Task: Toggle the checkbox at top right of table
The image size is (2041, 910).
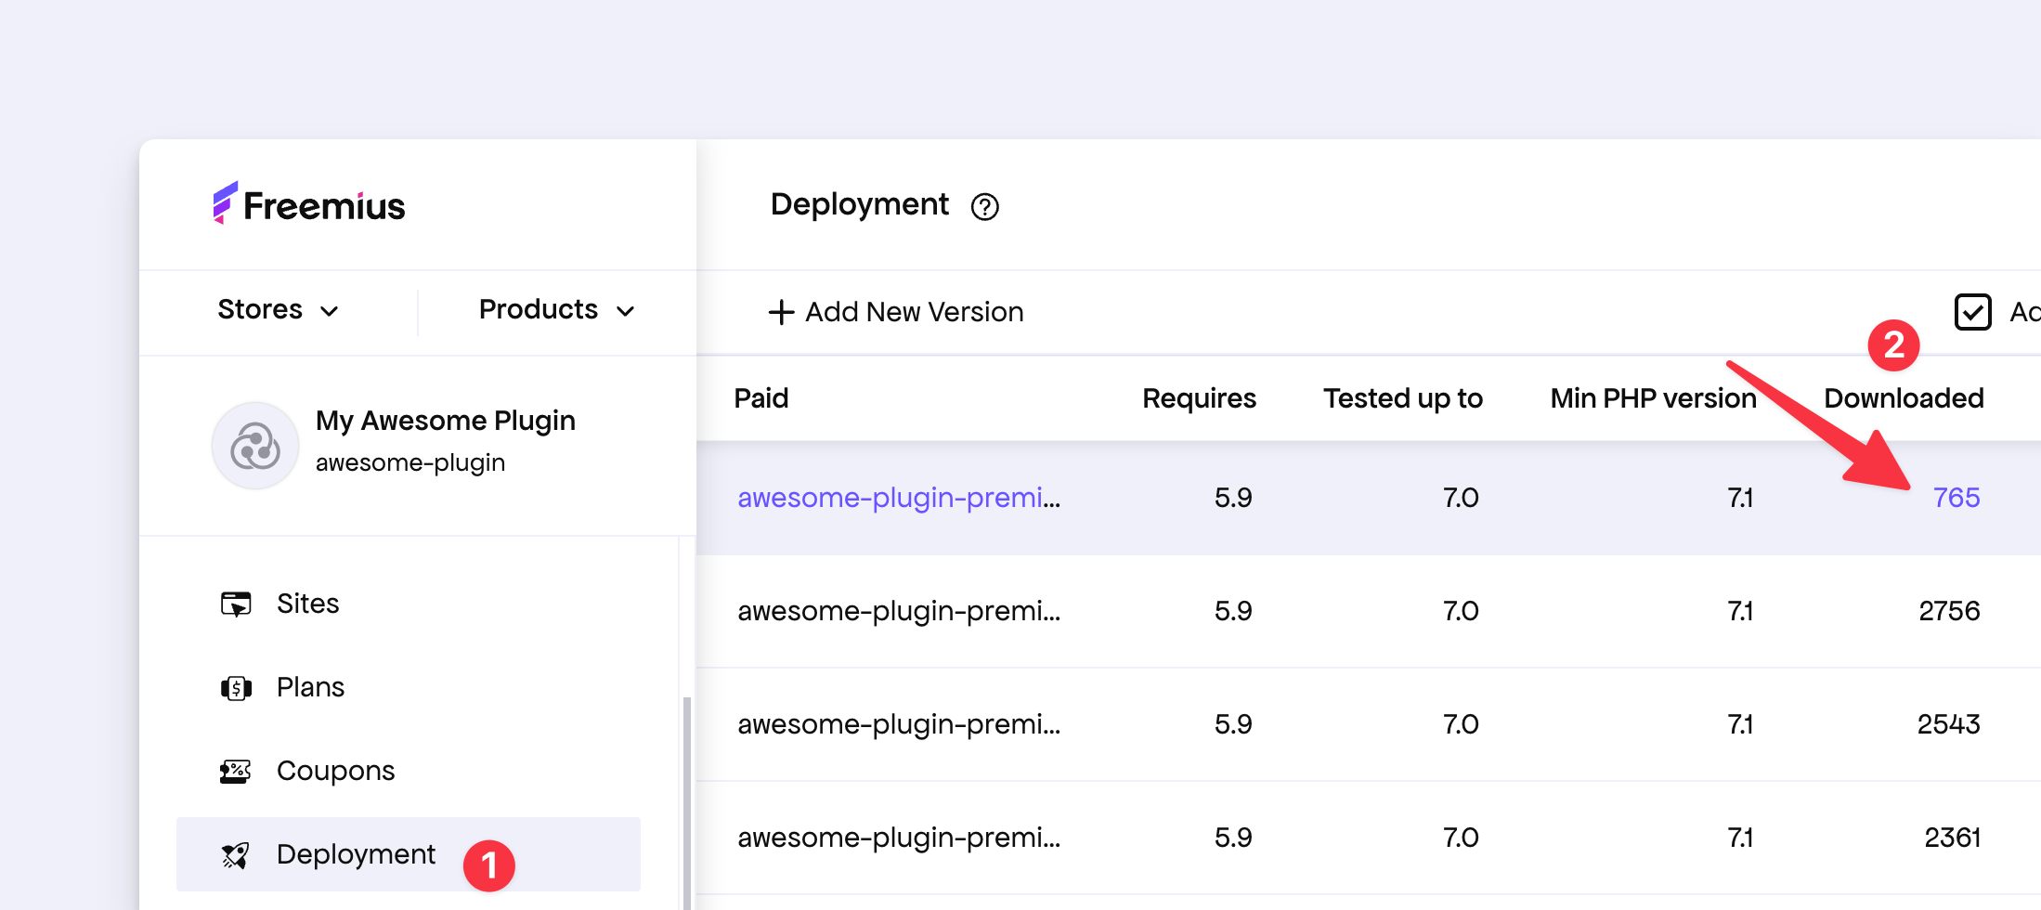Action: click(1972, 312)
